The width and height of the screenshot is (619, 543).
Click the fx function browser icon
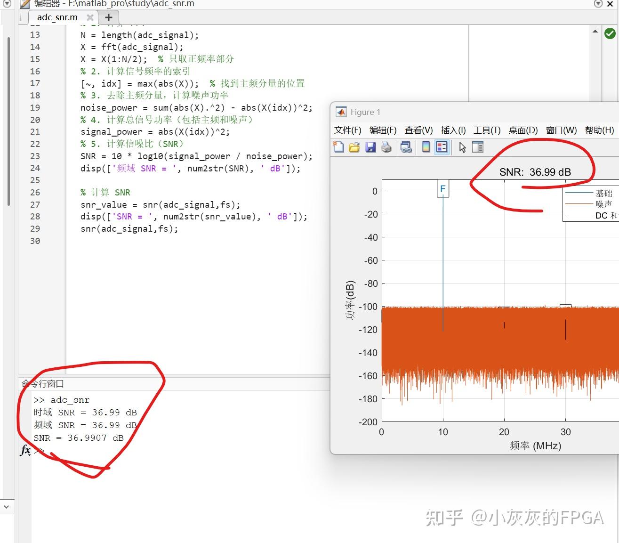(25, 450)
